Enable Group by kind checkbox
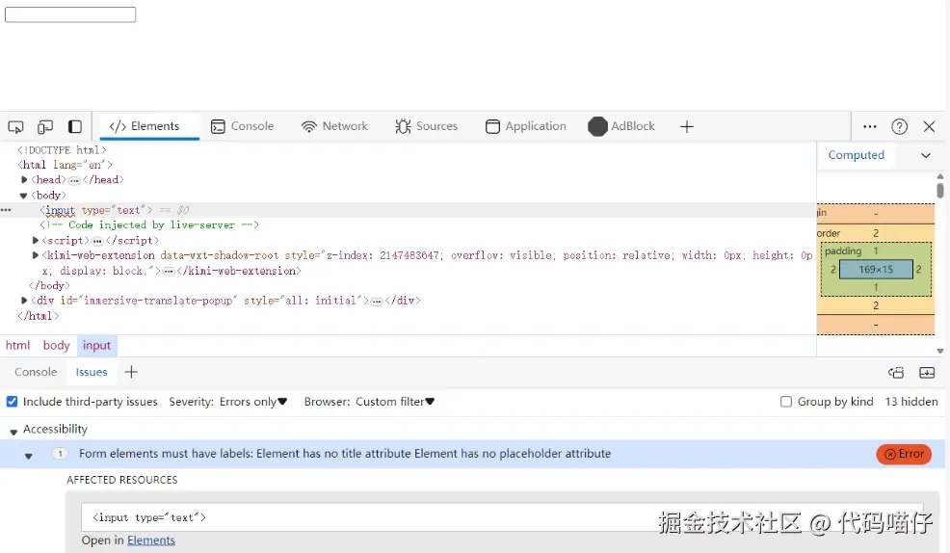950x553 pixels. click(786, 402)
